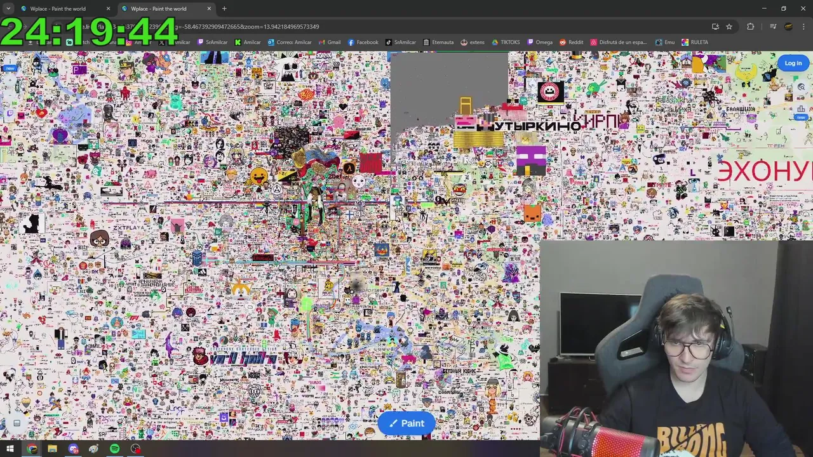
Task: Open the media controls icon
Action: click(773, 27)
